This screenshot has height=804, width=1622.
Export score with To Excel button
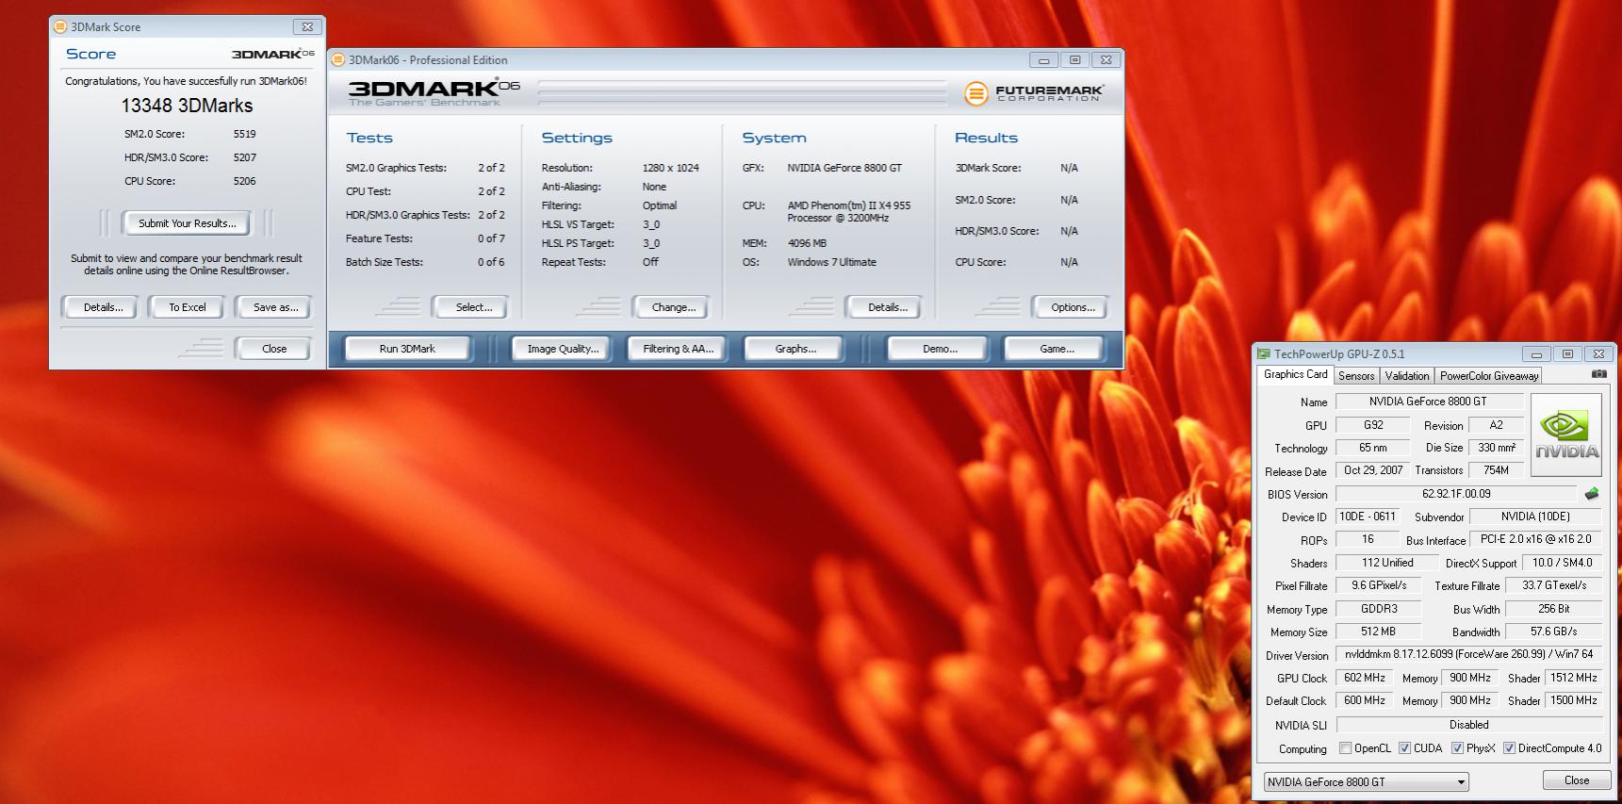[187, 307]
